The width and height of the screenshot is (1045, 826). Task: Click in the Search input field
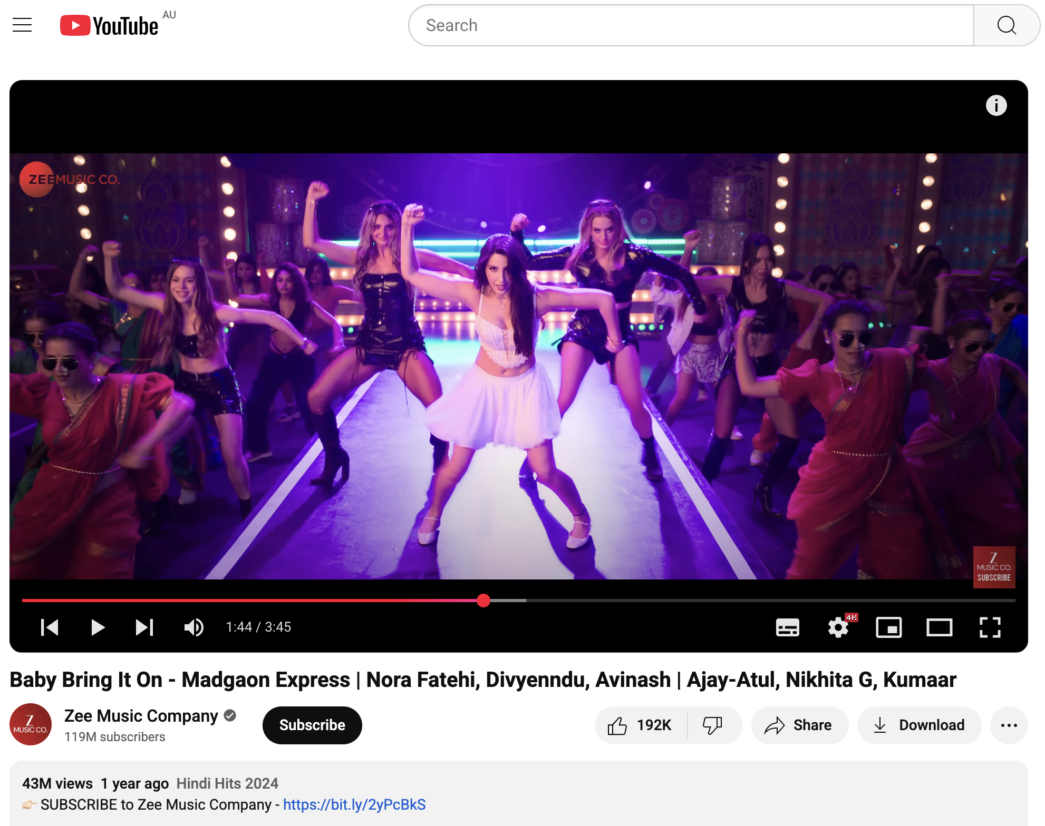[691, 25]
